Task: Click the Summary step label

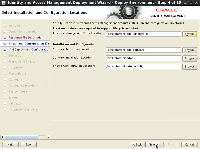Action: pyautogui.click(x=15, y=55)
